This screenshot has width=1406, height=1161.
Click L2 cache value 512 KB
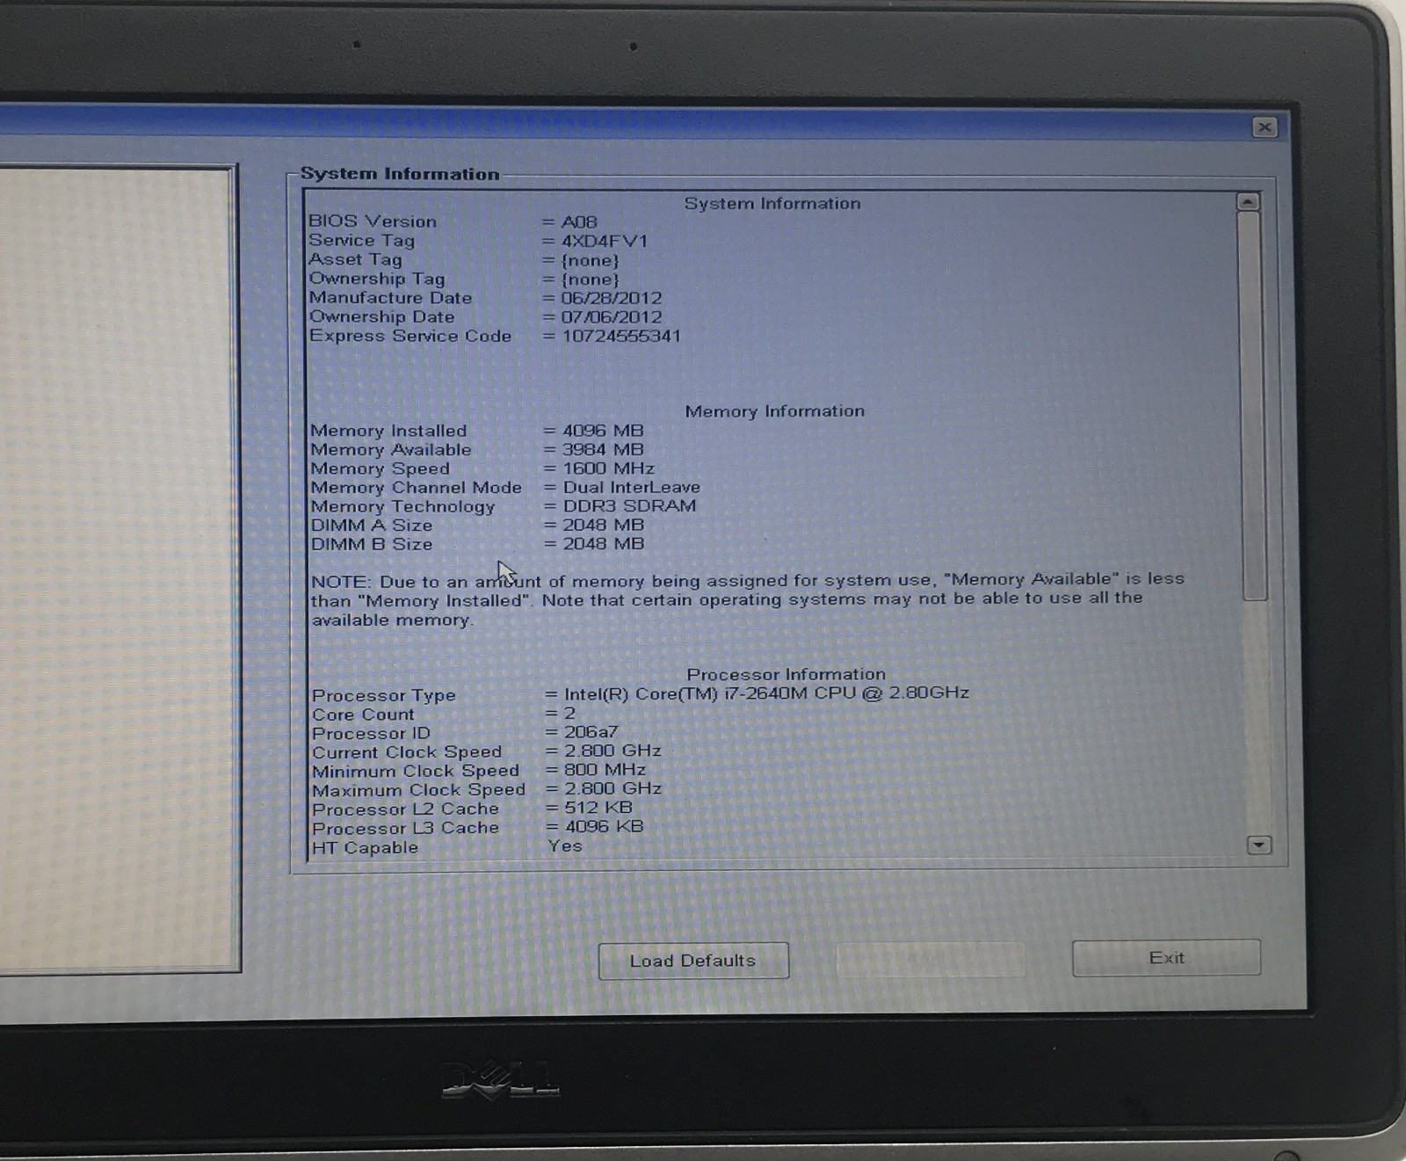coord(598,808)
